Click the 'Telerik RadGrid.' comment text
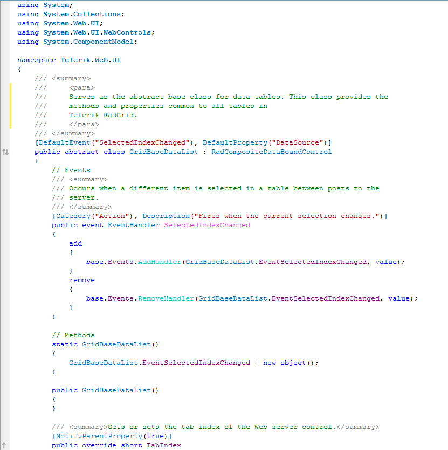 click(103, 115)
